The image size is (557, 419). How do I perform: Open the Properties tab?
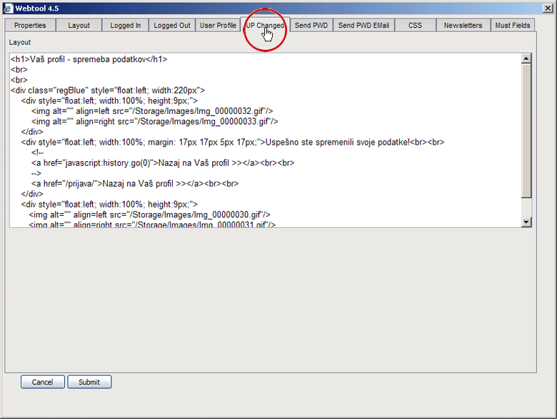[30, 26]
